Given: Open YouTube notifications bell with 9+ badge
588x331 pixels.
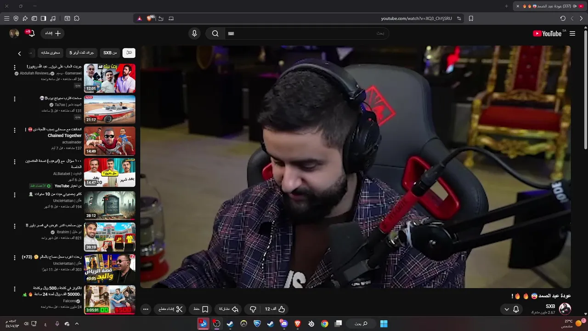Looking at the screenshot, I should coord(30,33).
